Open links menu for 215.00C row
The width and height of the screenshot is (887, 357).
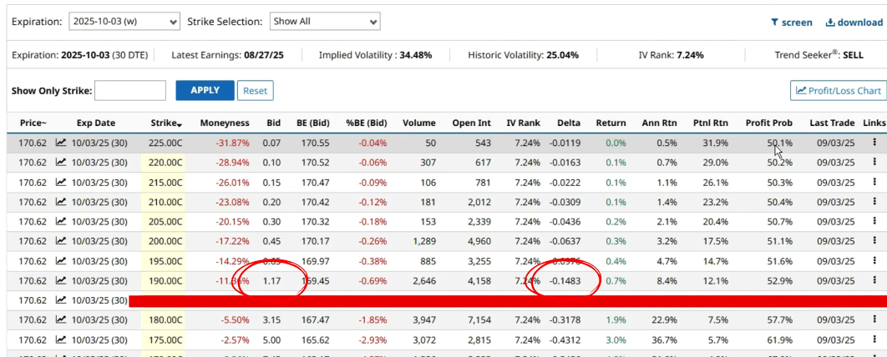pyautogui.click(x=874, y=182)
